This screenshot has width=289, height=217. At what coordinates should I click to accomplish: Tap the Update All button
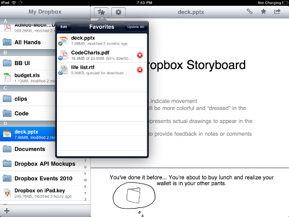tap(136, 27)
